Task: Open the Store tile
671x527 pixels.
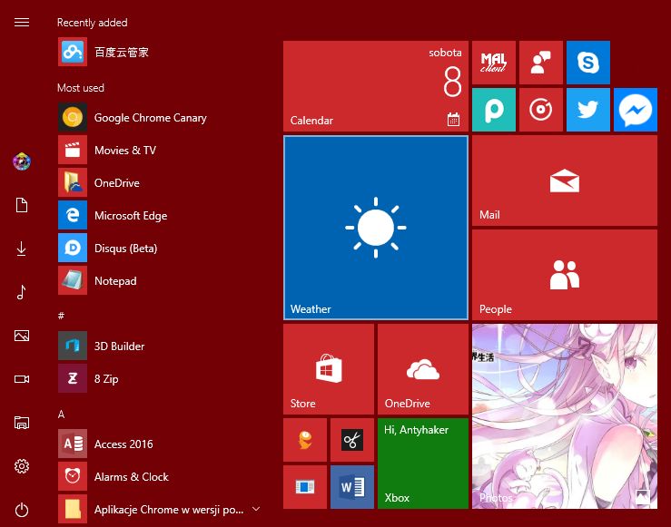Action: click(x=329, y=369)
